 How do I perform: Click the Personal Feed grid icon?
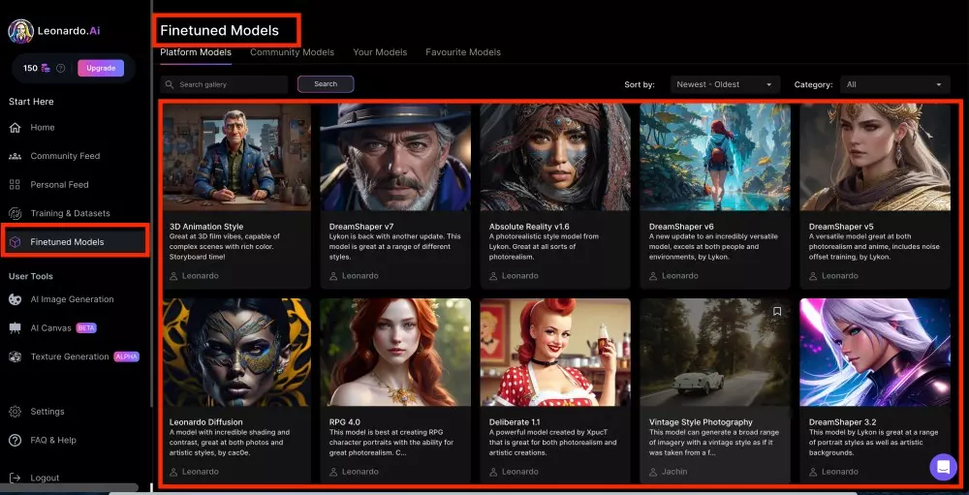(15, 185)
